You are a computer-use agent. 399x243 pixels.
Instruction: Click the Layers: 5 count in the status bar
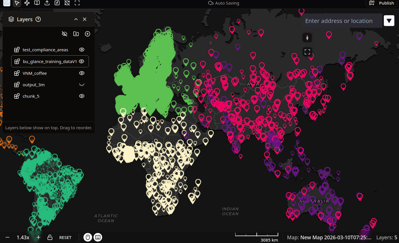[387, 238]
